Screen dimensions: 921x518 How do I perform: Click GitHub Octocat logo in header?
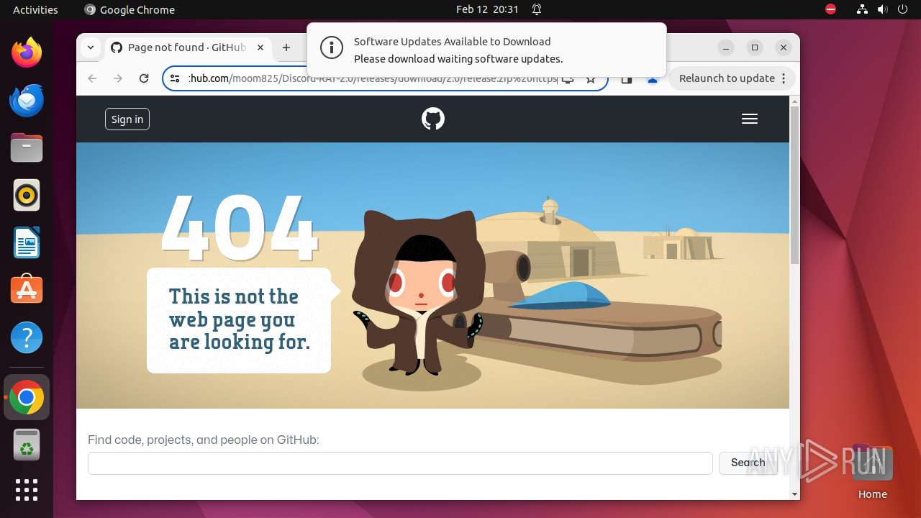click(x=432, y=119)
